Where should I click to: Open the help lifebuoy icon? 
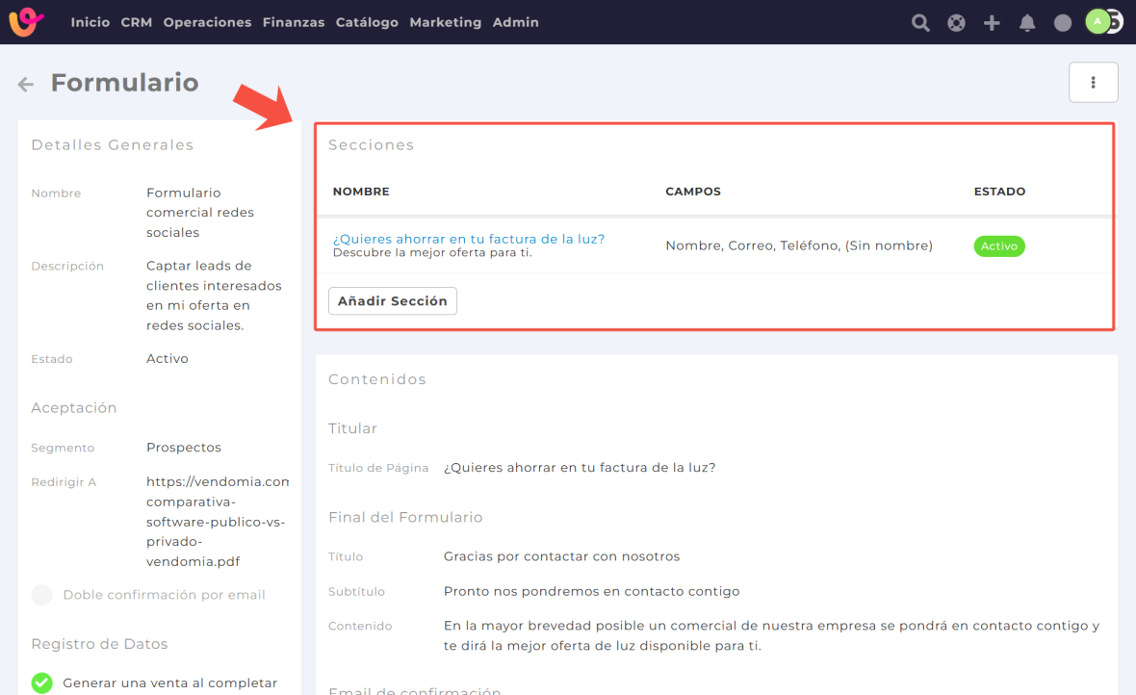coord(956,23)
